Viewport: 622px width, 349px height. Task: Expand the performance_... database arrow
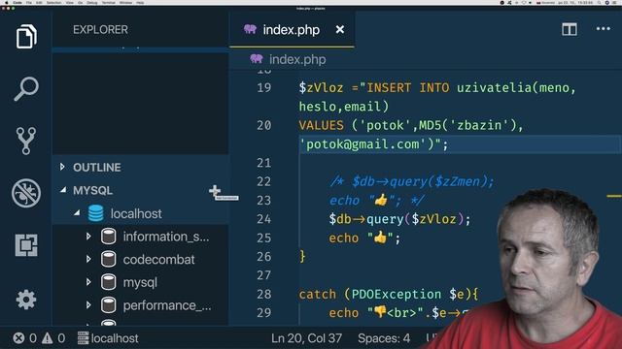click(88, 305)
